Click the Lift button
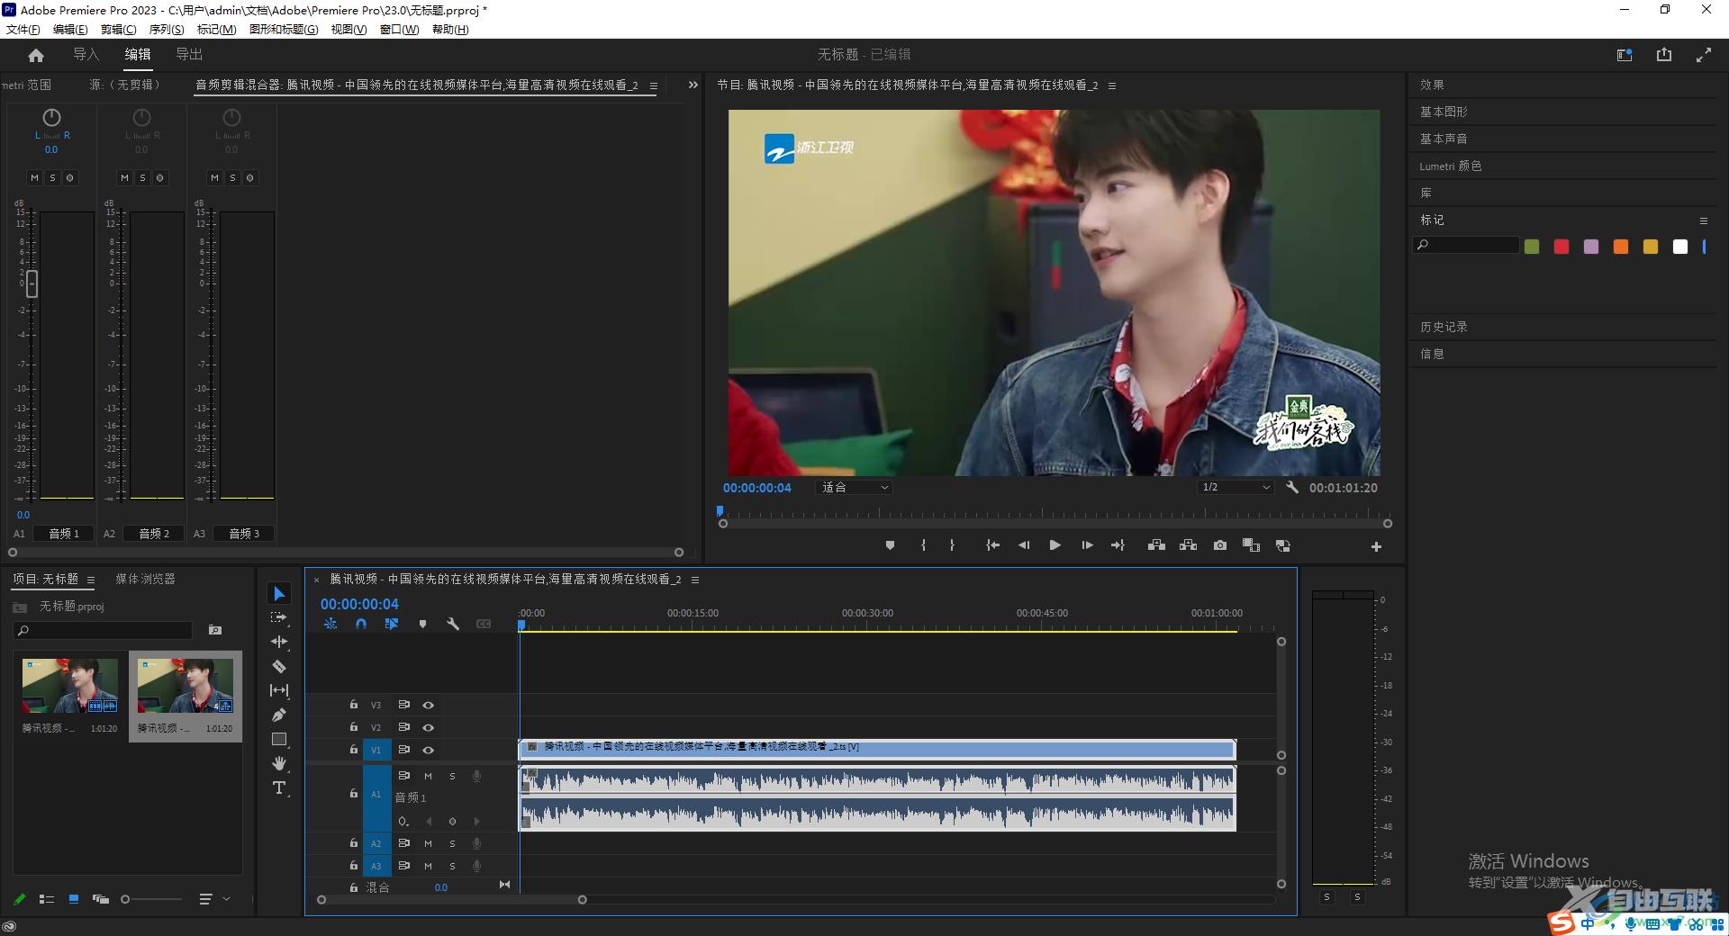The width and height of the screenshot is (1729, 936). pos(1156,545)
